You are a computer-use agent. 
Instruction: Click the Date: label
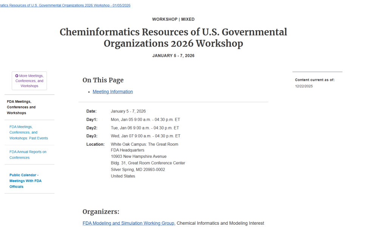pos(91,111)
